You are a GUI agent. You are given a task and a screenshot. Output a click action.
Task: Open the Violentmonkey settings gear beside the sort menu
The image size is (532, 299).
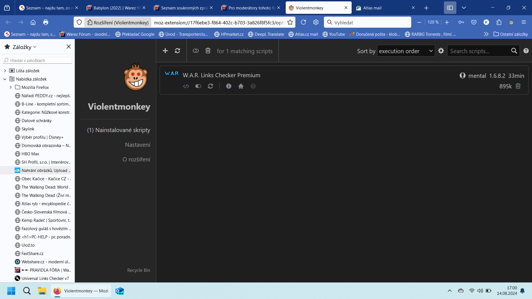tap(441, 51)
